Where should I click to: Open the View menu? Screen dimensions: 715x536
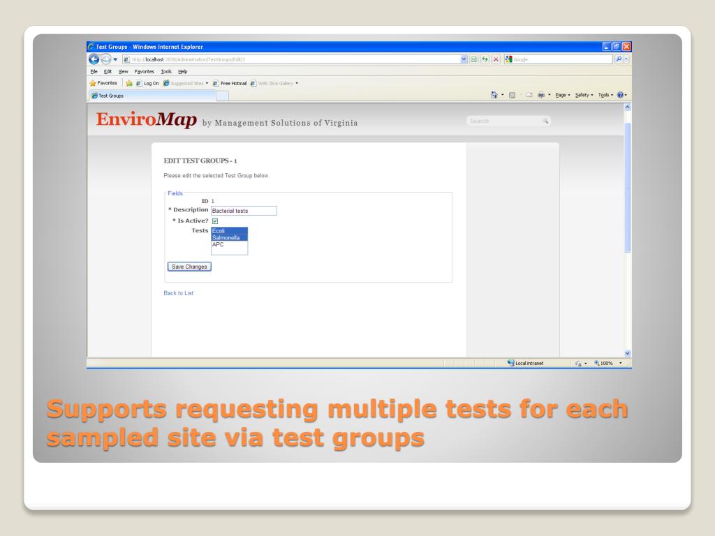pyautogui.click(x=123, y=72)
